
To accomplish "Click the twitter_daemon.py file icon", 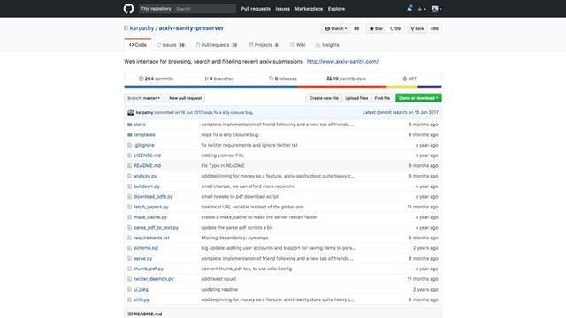I will (130, 279).
